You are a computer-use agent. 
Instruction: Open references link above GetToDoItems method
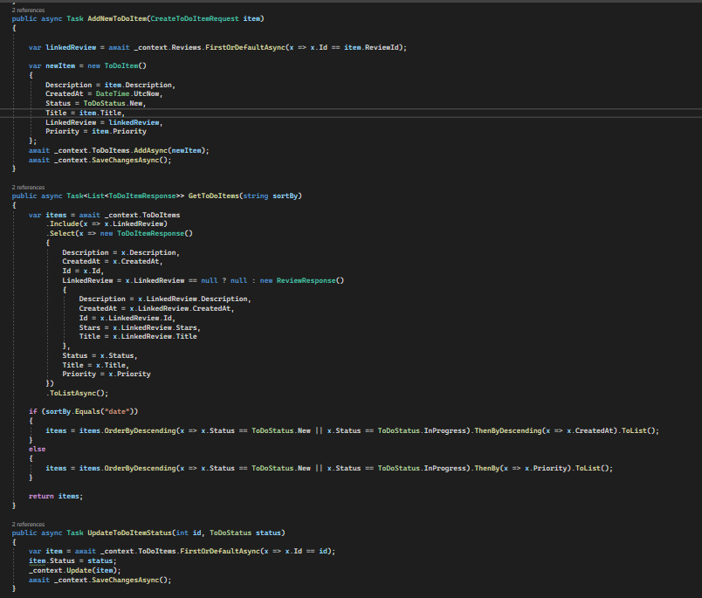pos(28,187)
